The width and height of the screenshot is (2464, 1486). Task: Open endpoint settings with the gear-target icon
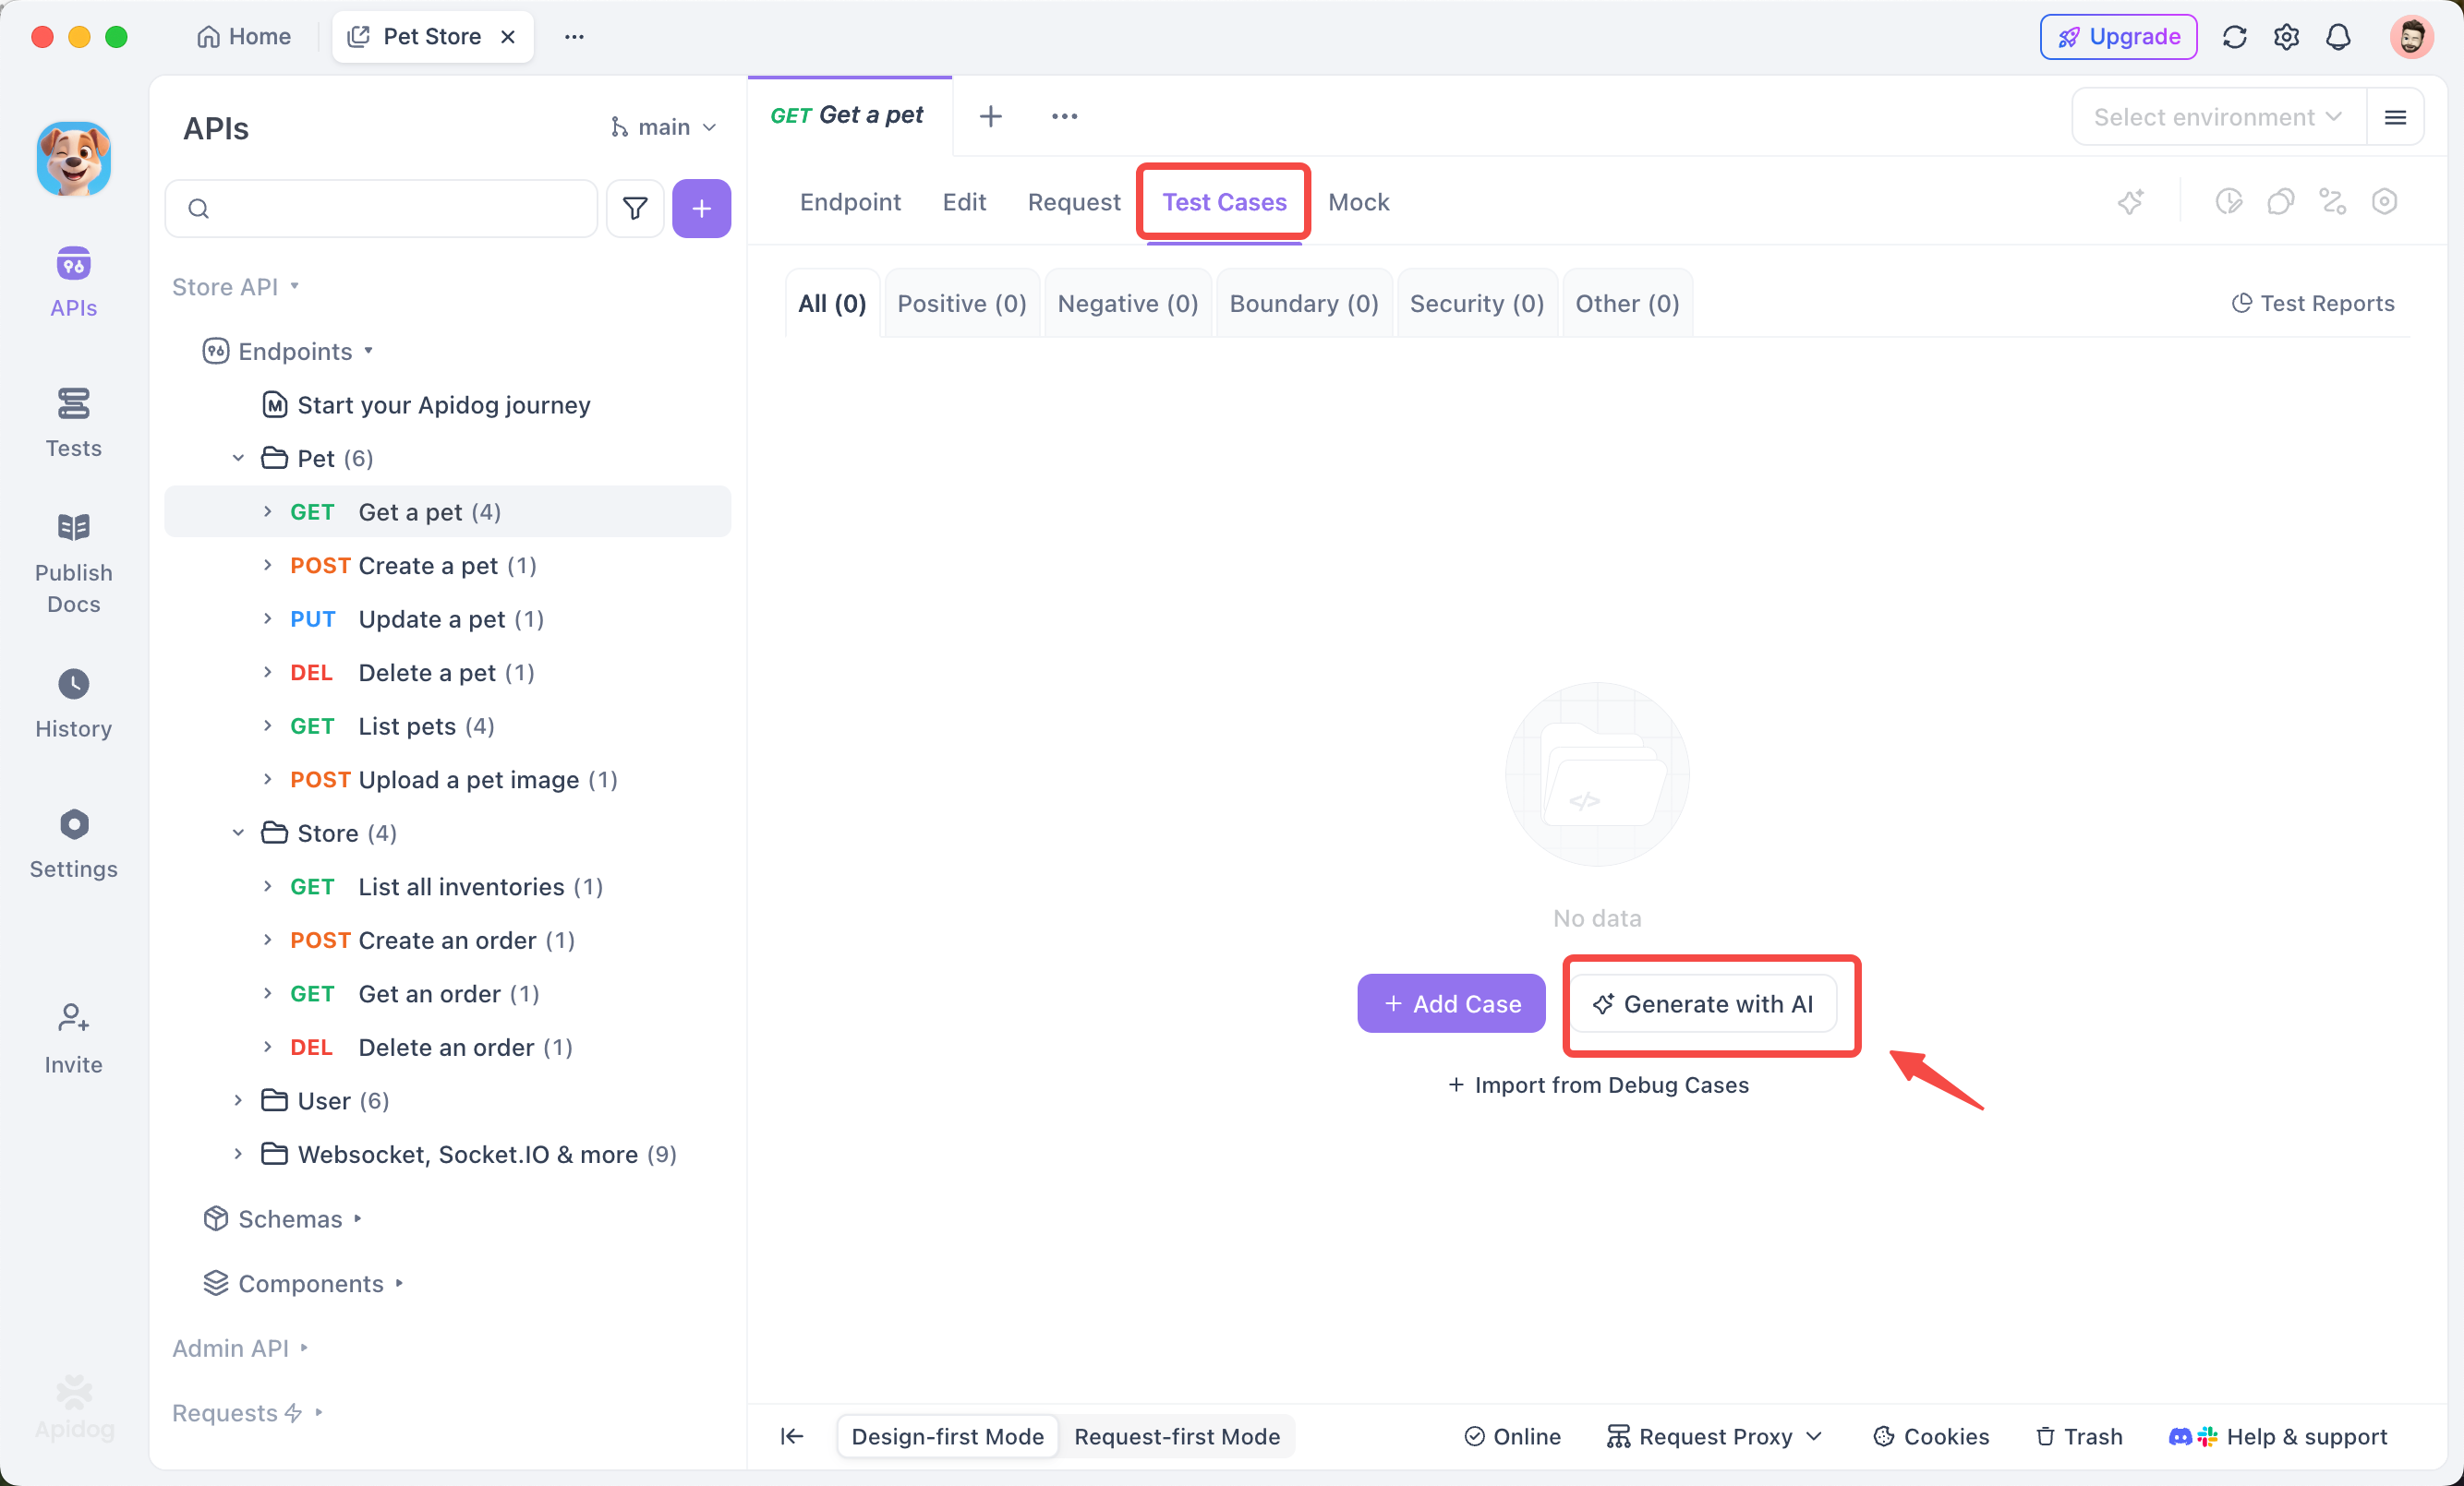2385,201
